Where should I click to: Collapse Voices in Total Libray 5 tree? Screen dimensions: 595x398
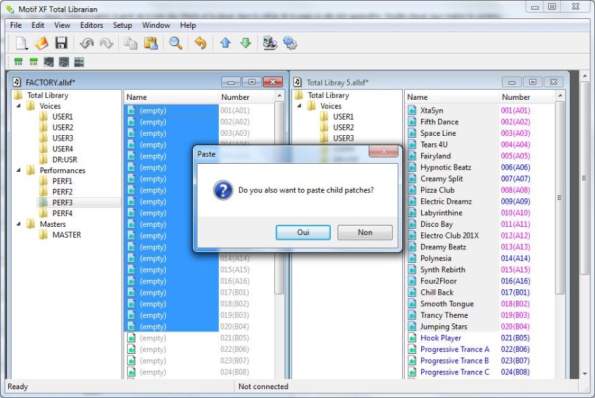(x=300, y=106)
